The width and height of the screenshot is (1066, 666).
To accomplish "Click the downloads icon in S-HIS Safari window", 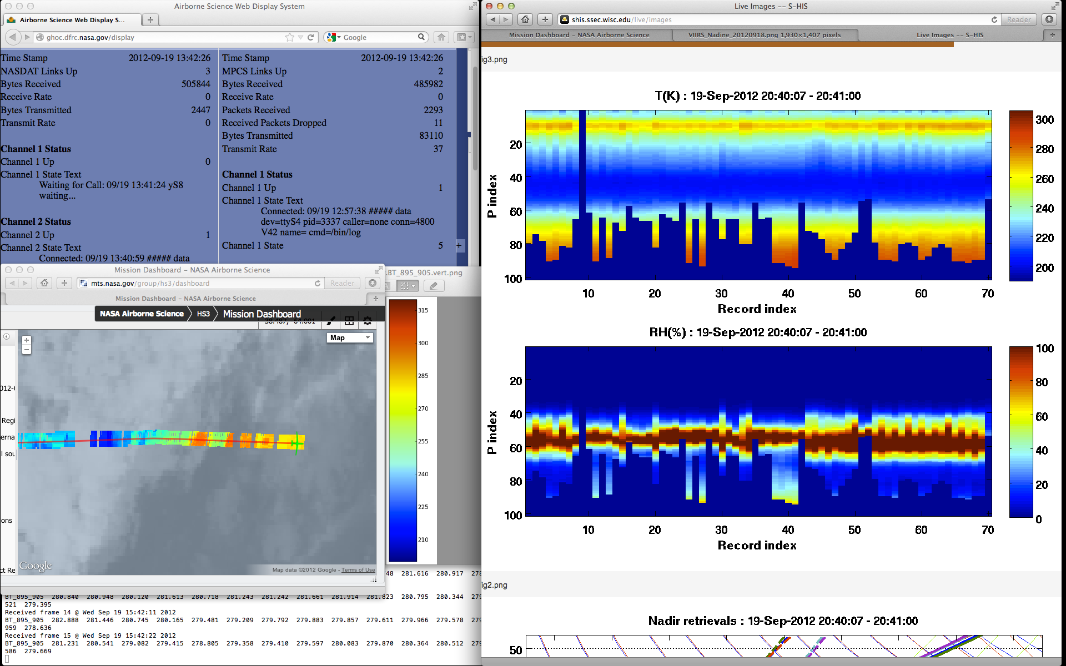I will pos(1049,19).
